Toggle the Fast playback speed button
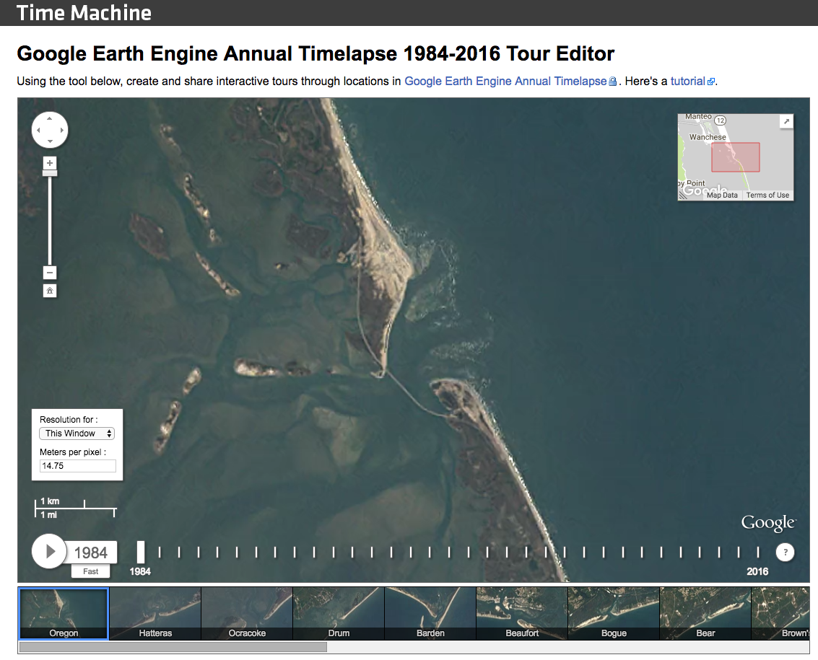The width and height of the screenshot is (818, 660). click(91, 571)
